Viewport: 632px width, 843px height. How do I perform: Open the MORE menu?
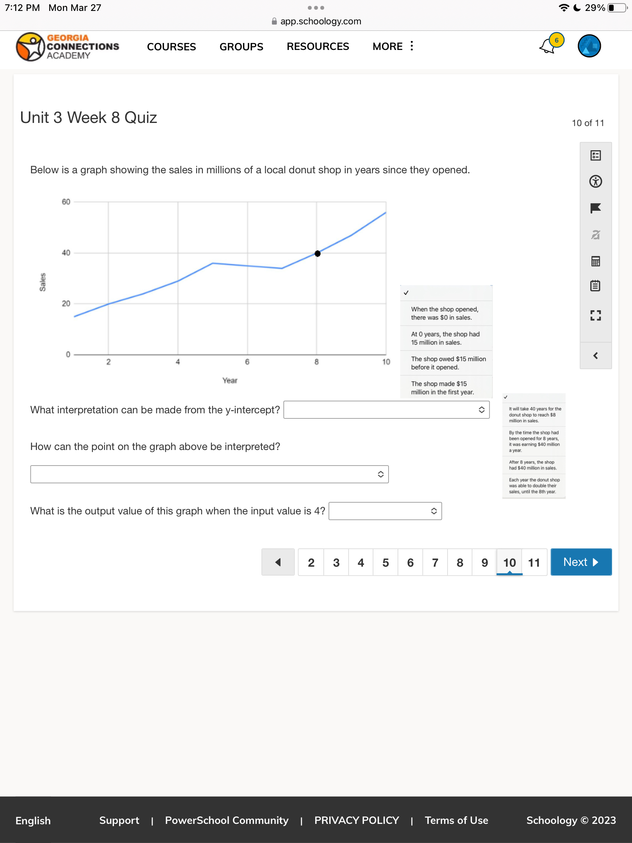point(391,46)
